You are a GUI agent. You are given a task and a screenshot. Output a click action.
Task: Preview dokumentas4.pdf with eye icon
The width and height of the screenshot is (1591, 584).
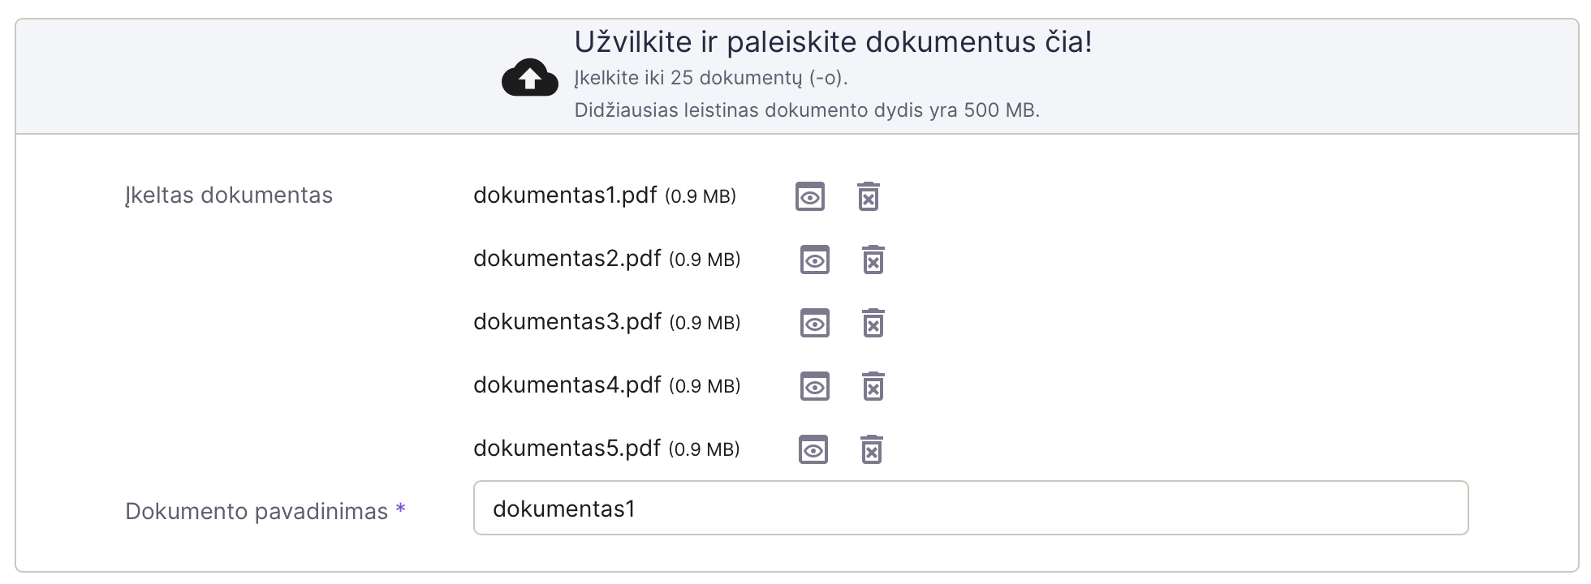tap(814, 386)
